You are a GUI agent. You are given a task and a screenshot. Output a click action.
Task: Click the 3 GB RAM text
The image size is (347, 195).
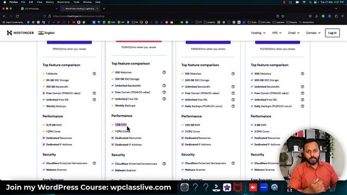point(260,125)
